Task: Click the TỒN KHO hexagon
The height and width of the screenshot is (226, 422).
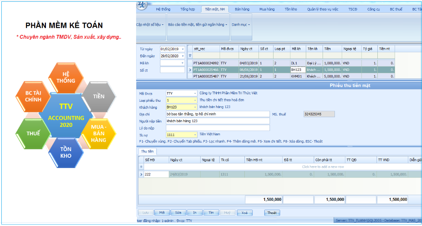Action: (x=66, y=152)
